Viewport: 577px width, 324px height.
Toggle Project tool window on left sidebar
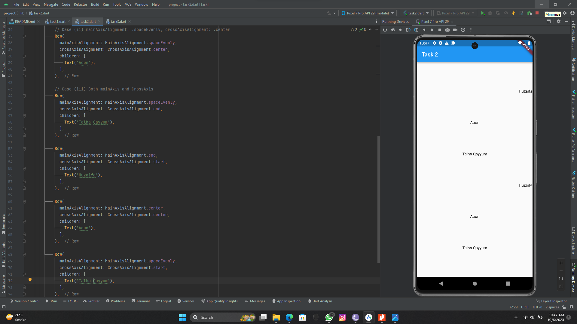pyautogui.click(x=3, y=70)
